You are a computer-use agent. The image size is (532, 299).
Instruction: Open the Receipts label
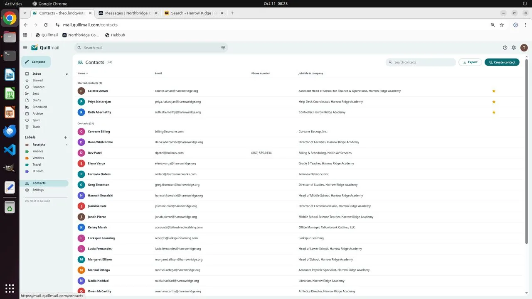click(45, 145)
